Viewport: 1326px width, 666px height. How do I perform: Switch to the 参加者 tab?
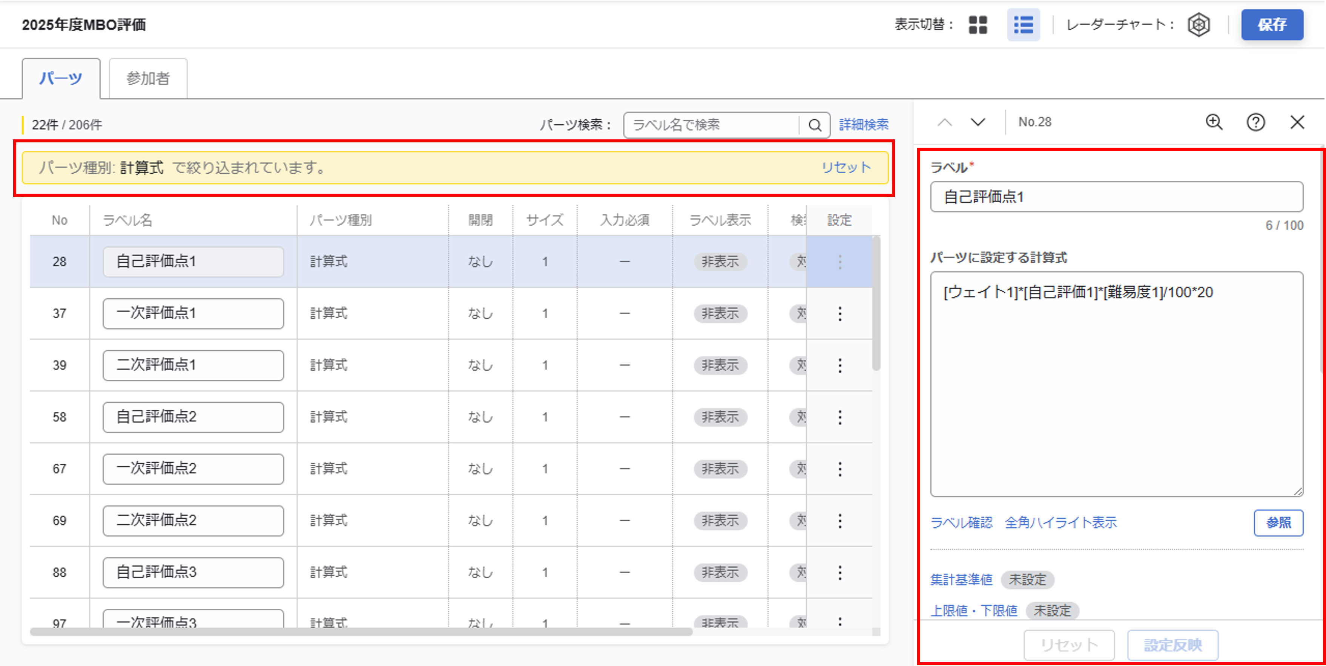coord(148,79)
